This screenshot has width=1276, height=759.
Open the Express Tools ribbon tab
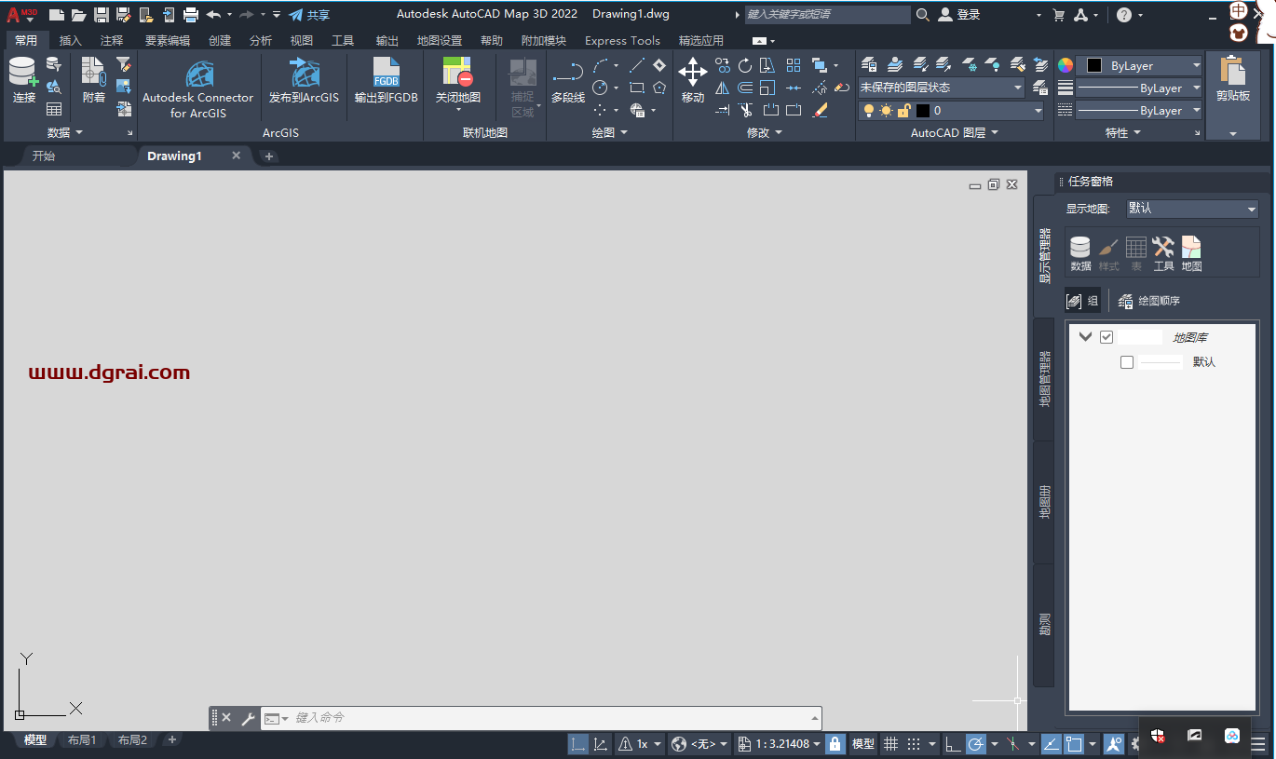[622, 41]
